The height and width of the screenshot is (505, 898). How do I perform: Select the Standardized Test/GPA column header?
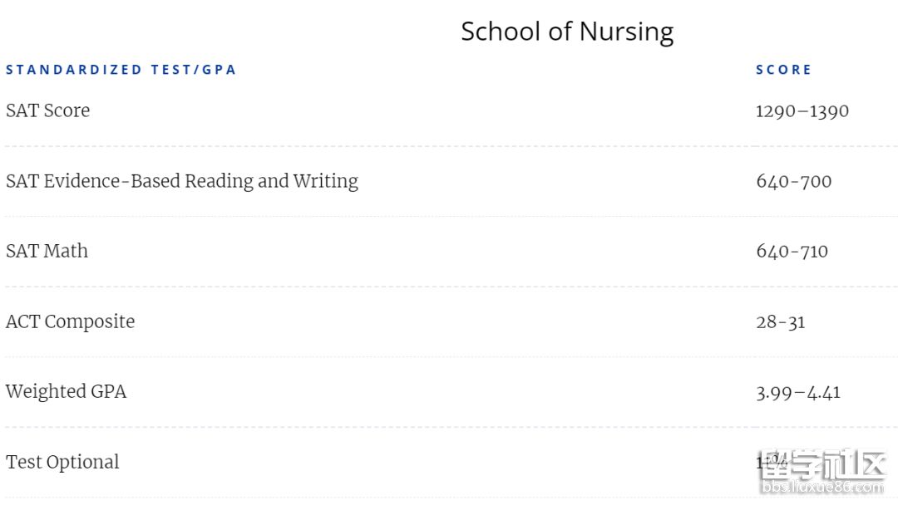point(121,70)
